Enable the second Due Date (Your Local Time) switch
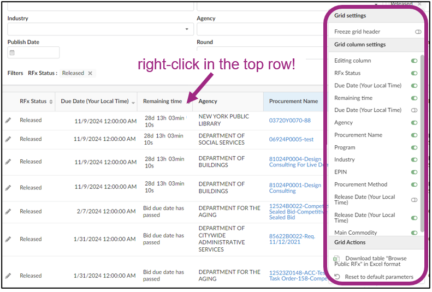This screenshot has height=292, width=432. pyautogui.click(x=414, y=110)
